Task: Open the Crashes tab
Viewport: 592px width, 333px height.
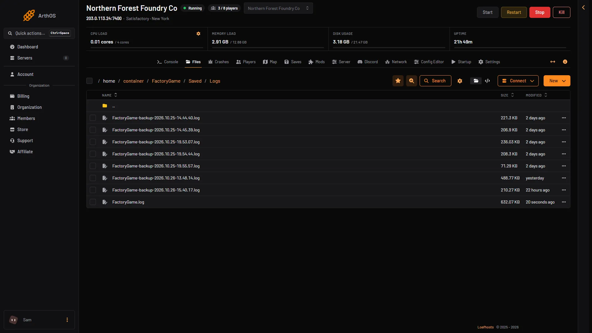Action: coord(218,62)
